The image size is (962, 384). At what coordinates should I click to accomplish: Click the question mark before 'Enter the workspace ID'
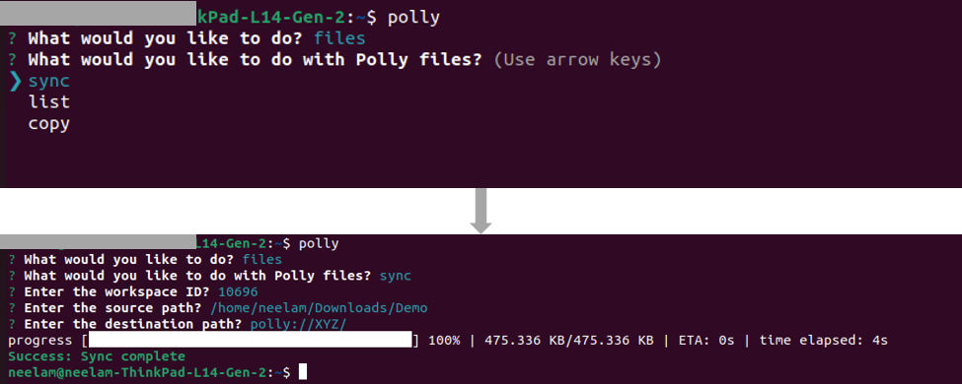[x=12, y=292]
